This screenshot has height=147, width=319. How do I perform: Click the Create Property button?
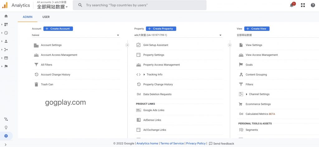pyautogui.click(x=161, y=29)
